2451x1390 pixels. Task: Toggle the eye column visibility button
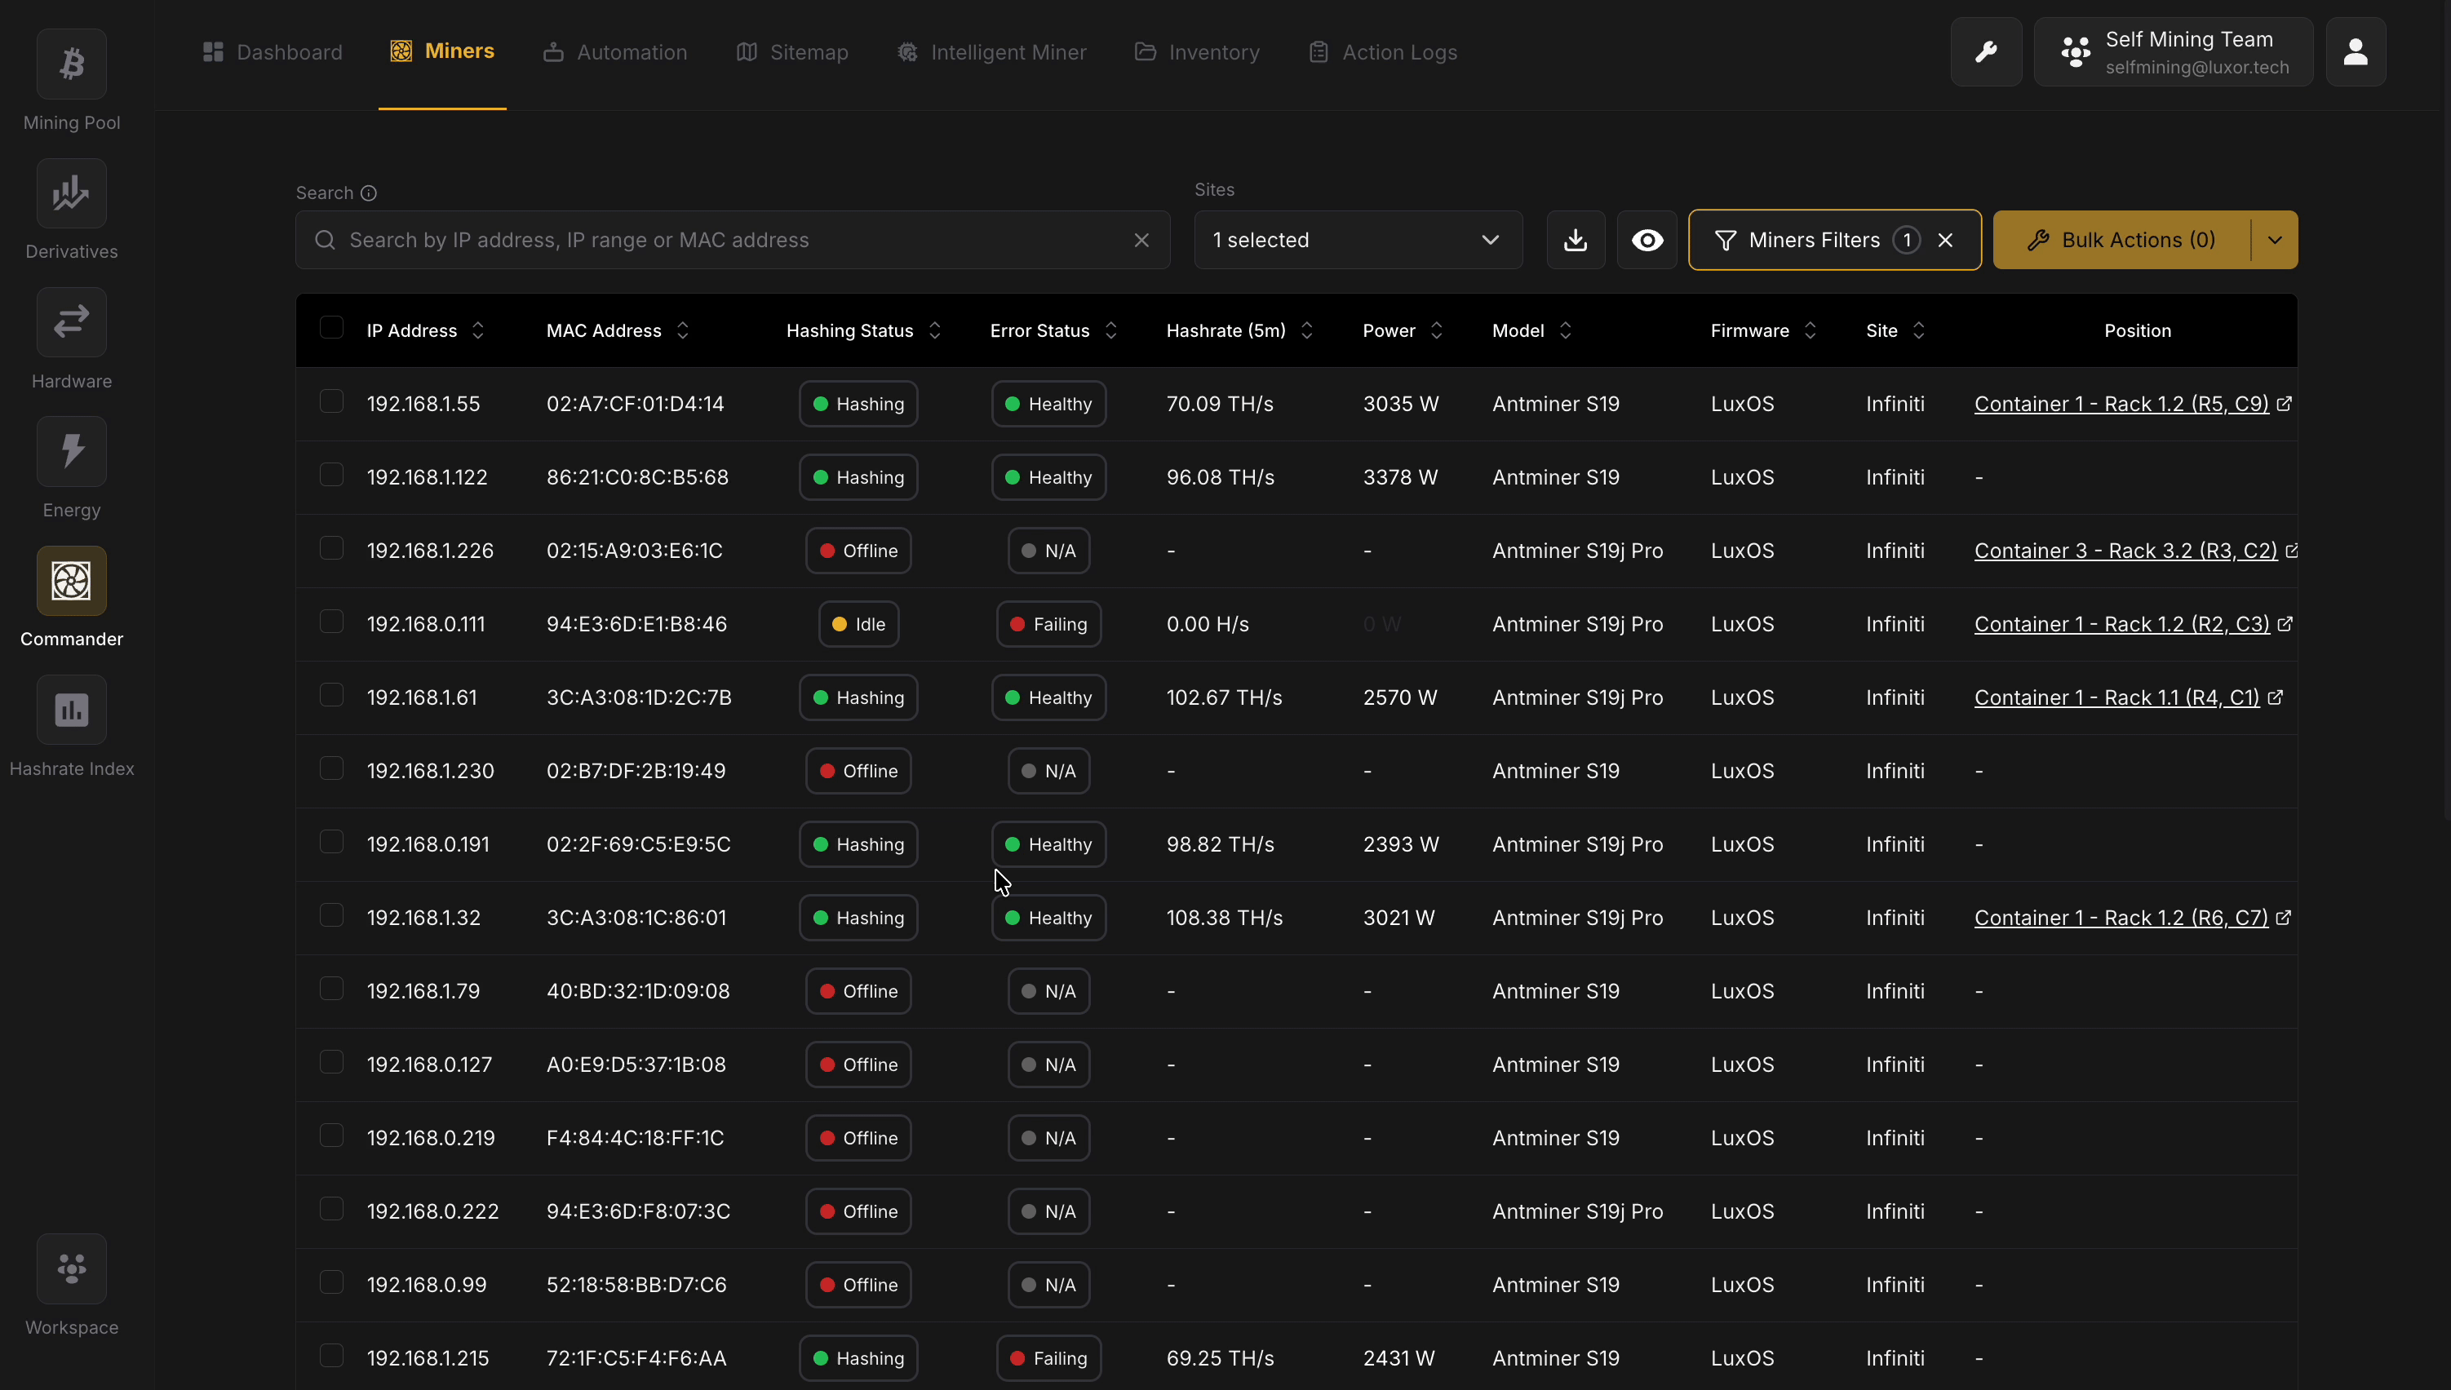[1647, 241]
